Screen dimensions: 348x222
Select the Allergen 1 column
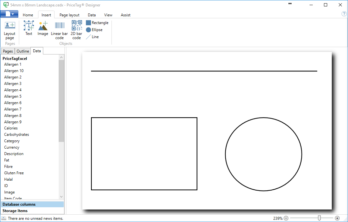point(13,64)
